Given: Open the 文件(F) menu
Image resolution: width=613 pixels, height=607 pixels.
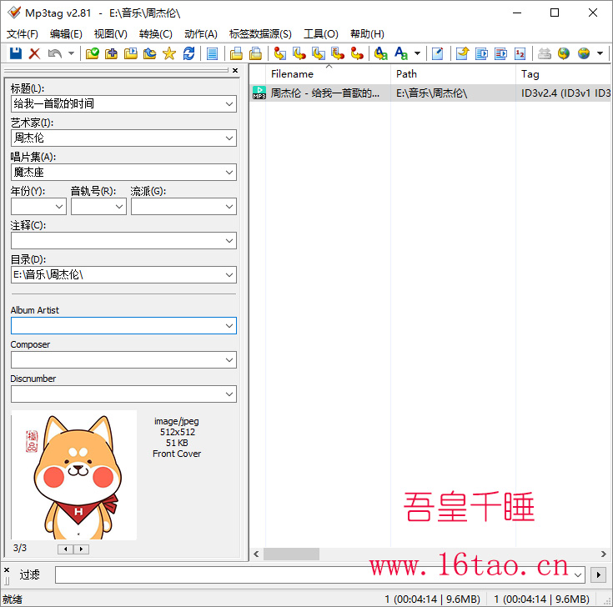Looking at the screenshot, I should [23, 34].
